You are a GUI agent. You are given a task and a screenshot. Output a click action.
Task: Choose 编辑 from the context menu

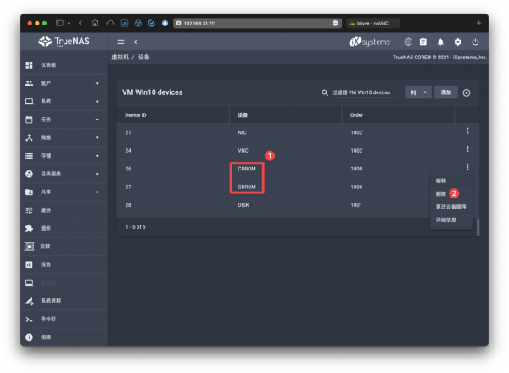click(x=451, y=181)
